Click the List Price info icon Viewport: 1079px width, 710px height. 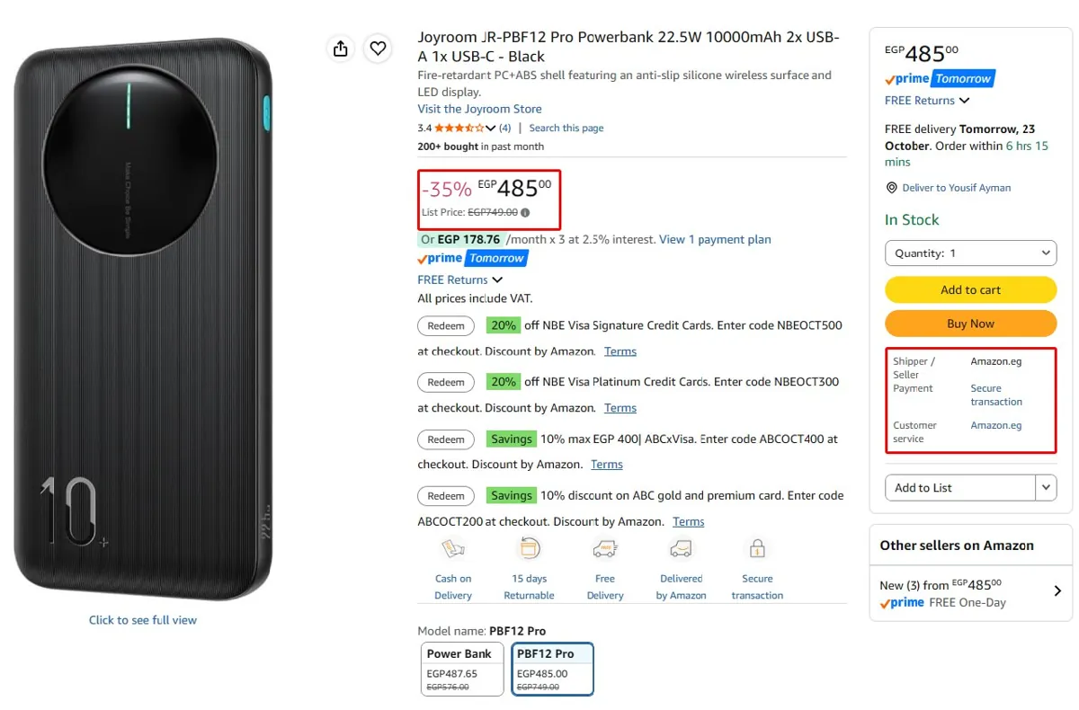pos(525,213)
